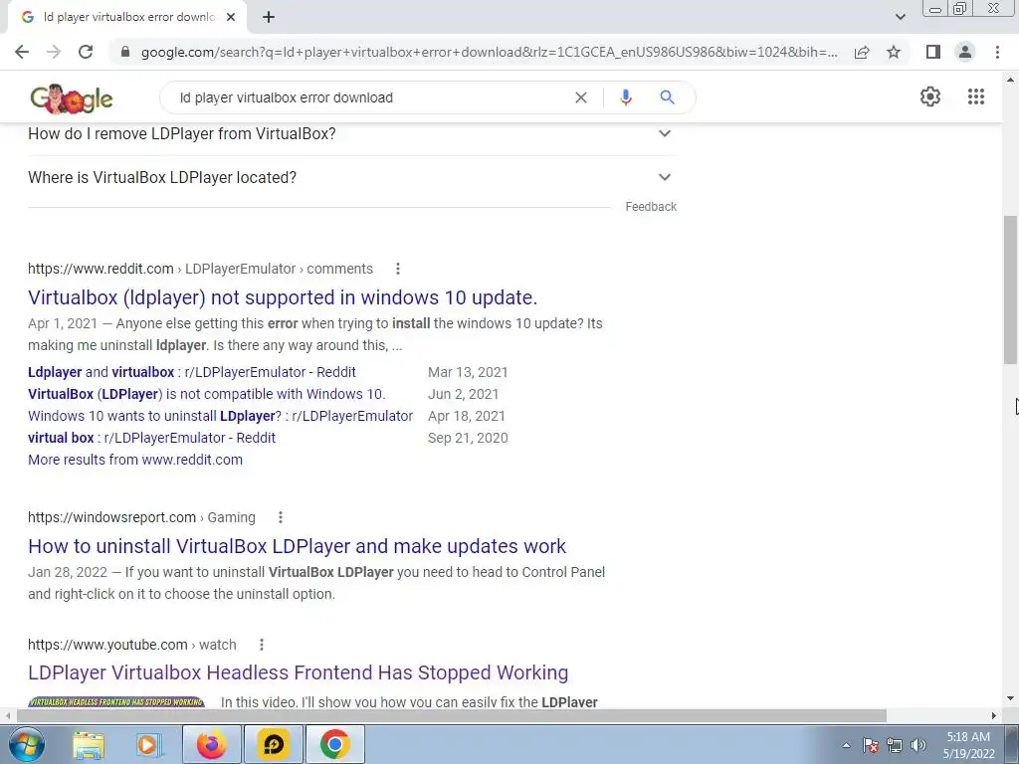1019x764 pixels.
Task: Open LDPlayer from the taskbar
Action: click(x=273, y=744)
